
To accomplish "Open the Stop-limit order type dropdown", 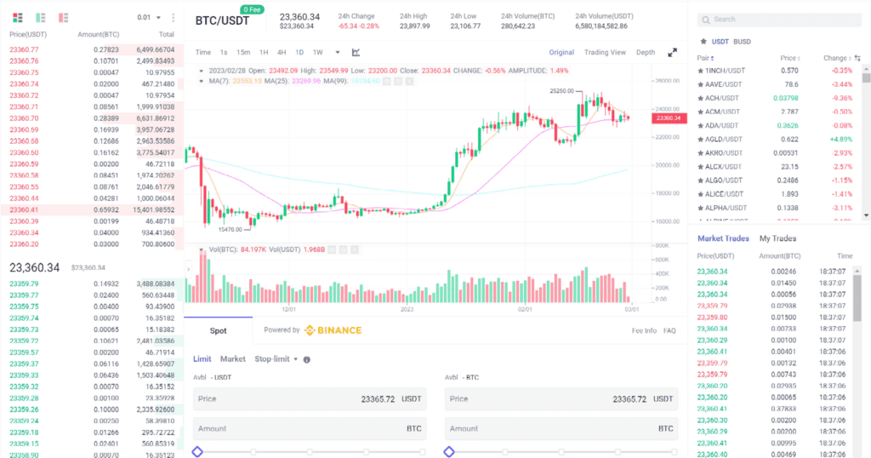I will click(276, 359).
